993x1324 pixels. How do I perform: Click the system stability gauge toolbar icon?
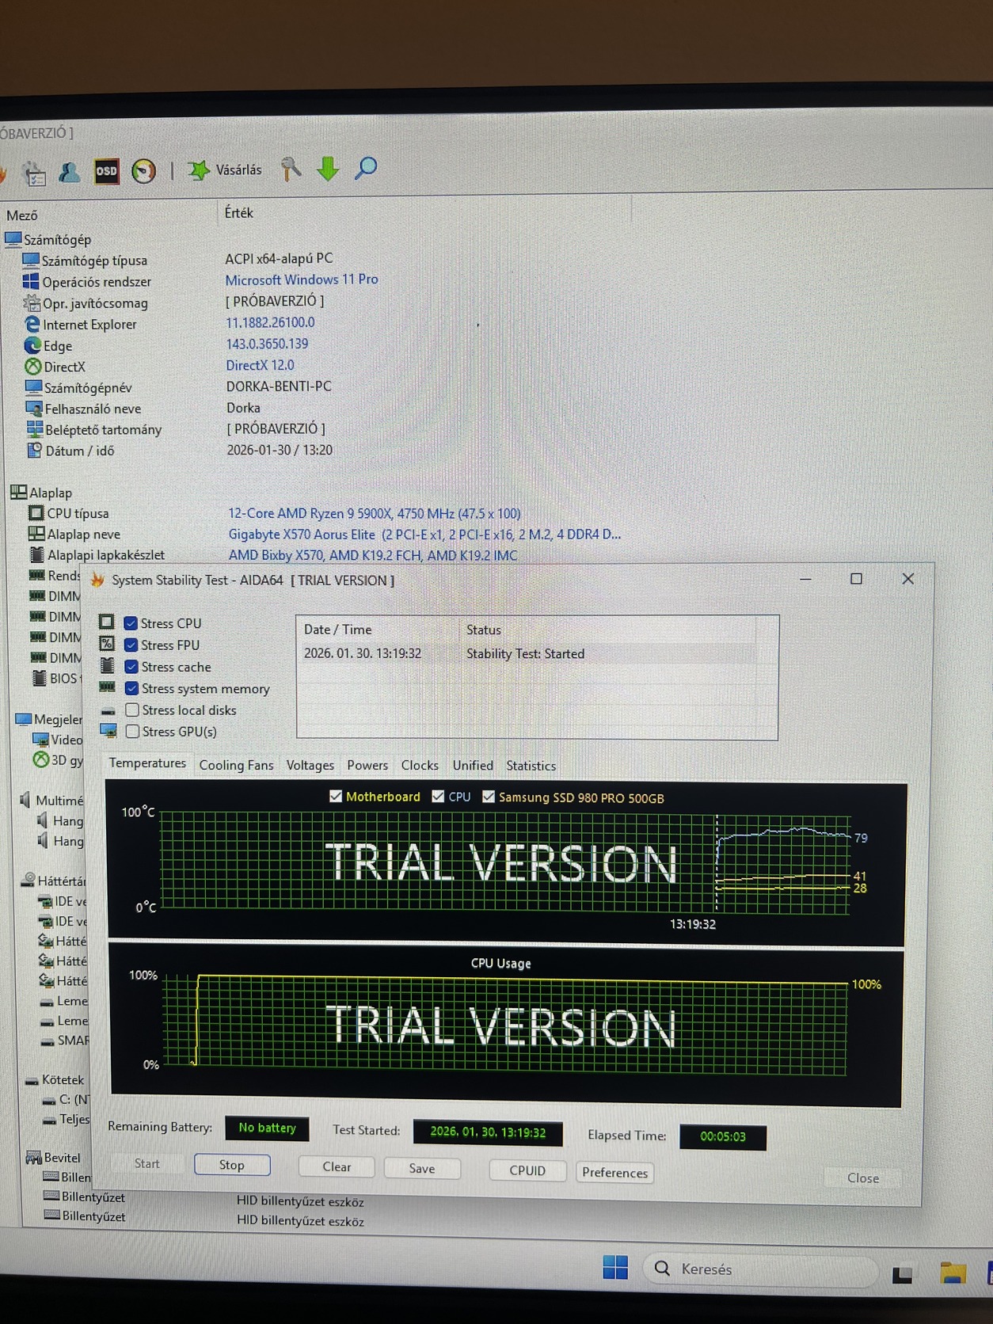[x=143, y=171]
